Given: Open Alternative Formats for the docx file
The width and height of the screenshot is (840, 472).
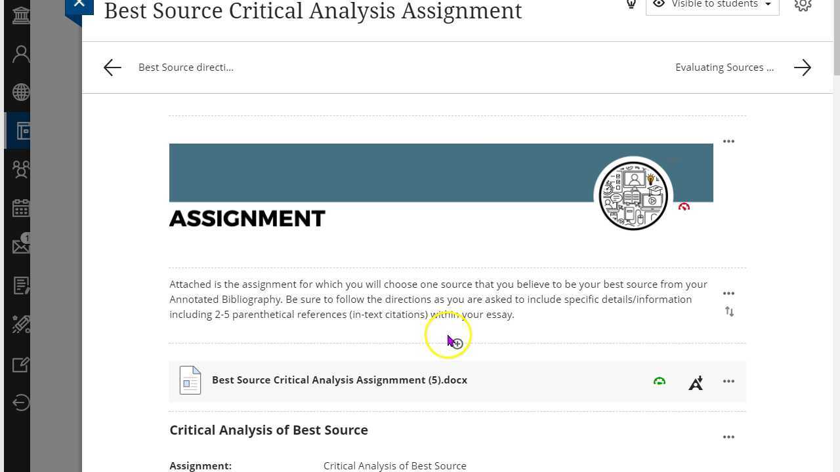Looking at the screenshot, I should pos(696,383).
